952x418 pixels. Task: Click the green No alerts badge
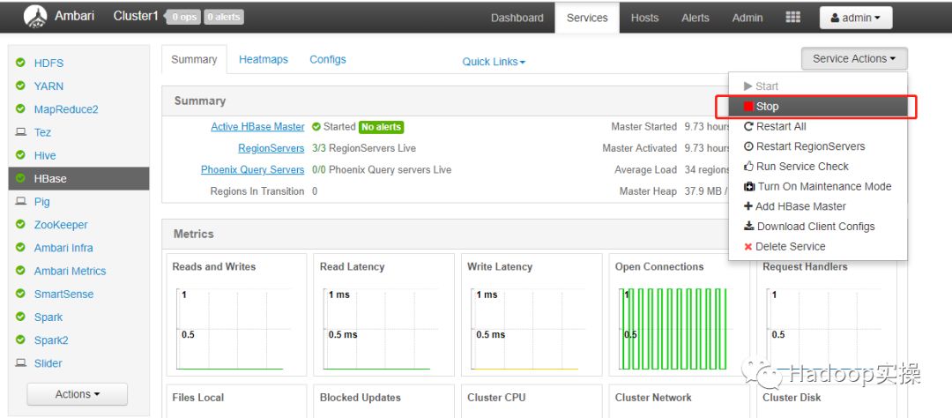click(382, 127)
